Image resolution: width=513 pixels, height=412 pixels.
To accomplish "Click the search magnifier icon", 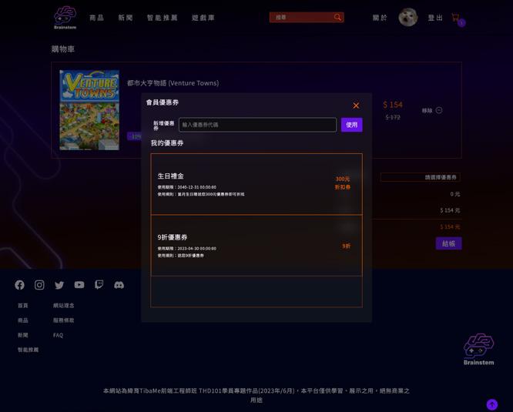I will pyautogui.click(x=337, y=18).
